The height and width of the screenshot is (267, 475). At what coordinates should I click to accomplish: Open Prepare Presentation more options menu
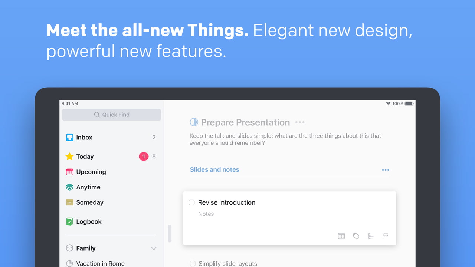click(300, 122)
